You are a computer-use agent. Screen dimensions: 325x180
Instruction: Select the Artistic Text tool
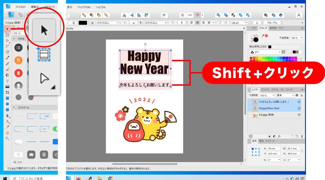[7, 121]
